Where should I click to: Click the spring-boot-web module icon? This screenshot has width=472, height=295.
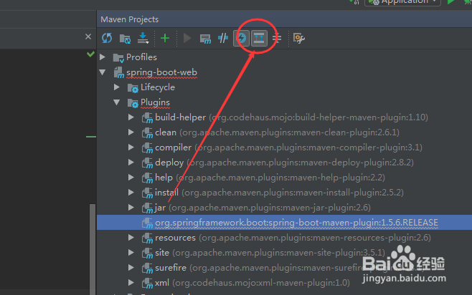coord(119,73)
